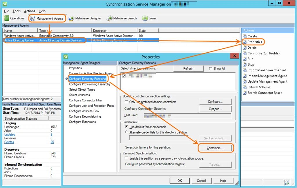Click the Refresh button in Properties
Image resolution: width=297 pixels, height=188 pixels.
click(188, 69)
